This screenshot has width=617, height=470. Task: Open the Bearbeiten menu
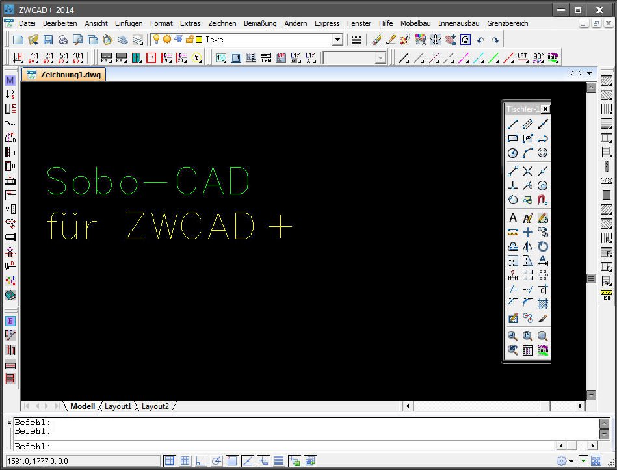[60, 23]
